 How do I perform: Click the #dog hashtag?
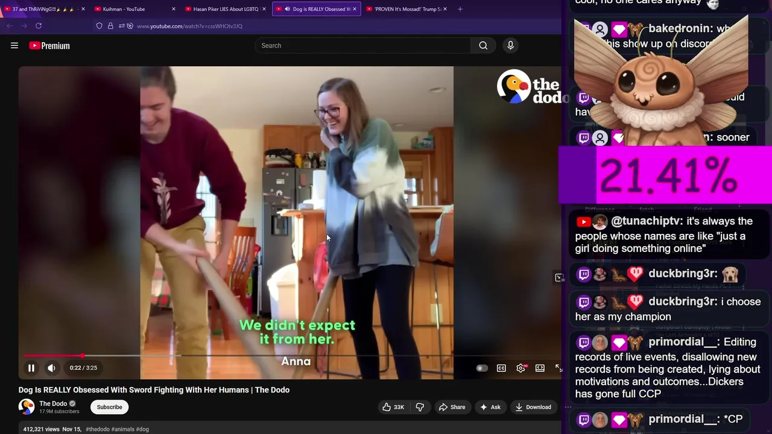(x=142, y=429)
